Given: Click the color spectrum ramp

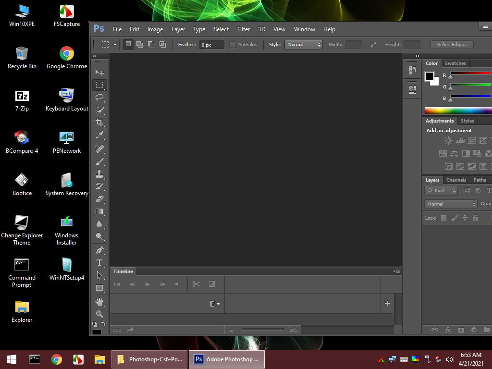Looking at the screenshot, I should (458, 111).
